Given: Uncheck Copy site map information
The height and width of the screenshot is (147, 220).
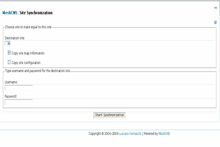Looking at the screenshot, I should point(9,53).
